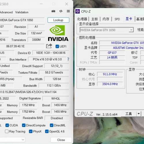Open the SPD tab in CPU-Z

(x=117, y=19)
